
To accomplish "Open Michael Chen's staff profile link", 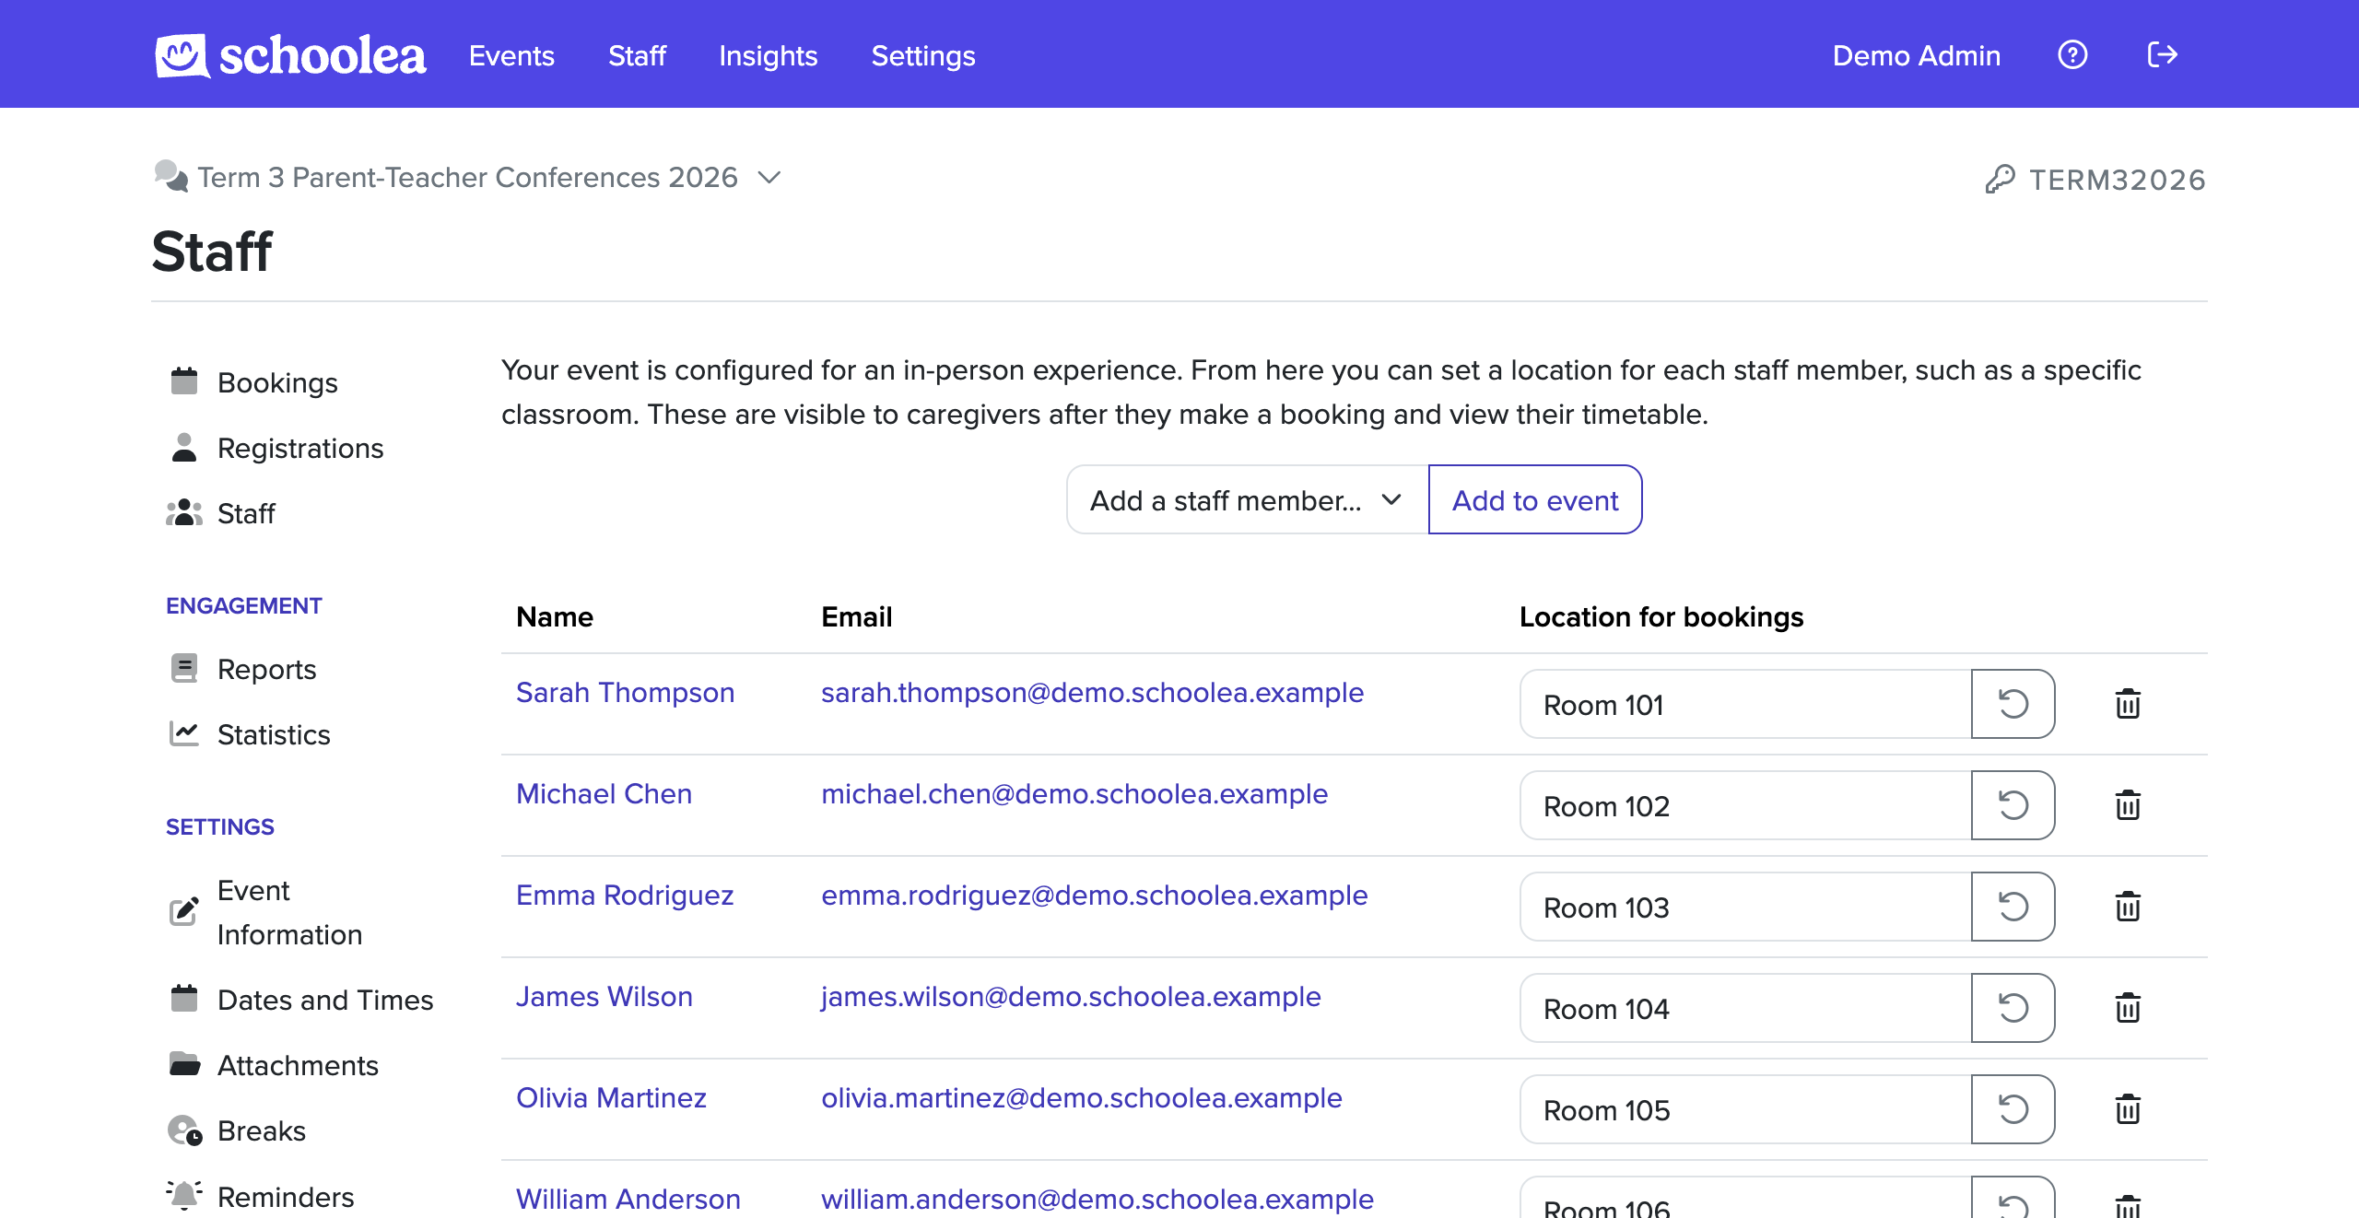I will click(x=604, y=793).
